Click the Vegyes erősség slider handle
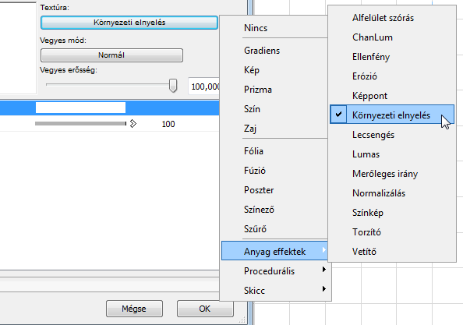Image resolution: width=463 pixels, height=325 pixels. click(173, 86)
